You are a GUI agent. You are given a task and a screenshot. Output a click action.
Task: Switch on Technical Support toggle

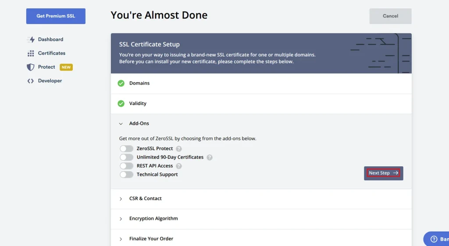[x=127, y=175]
